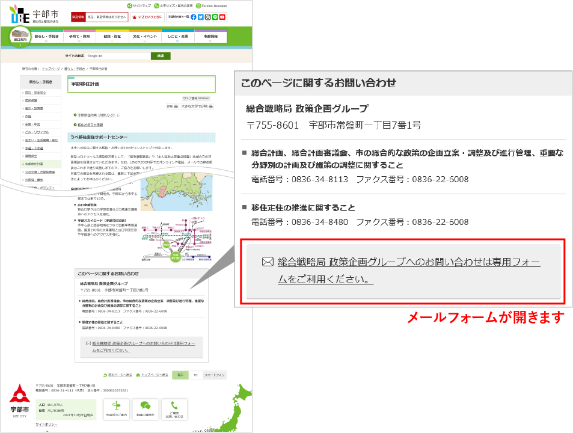The width and height of the screenshot is (573, 433).
Task: Click the サイトマップ icon at the top
Action: (129, 5)
